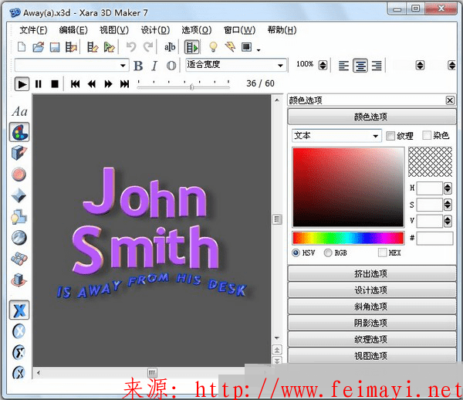The image size is (463, 400).
Task: Enable the 纹理 texture checkbox
Action: pos(390,136)
